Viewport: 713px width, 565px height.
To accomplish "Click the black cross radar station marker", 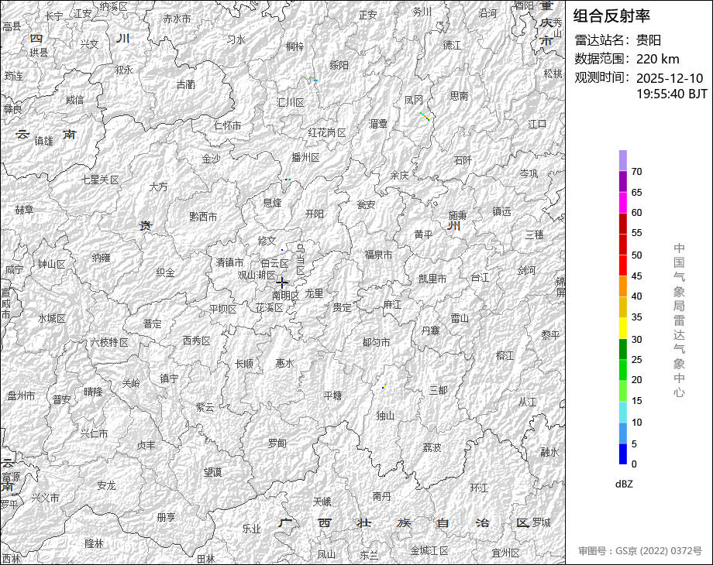I will point(281,282).
